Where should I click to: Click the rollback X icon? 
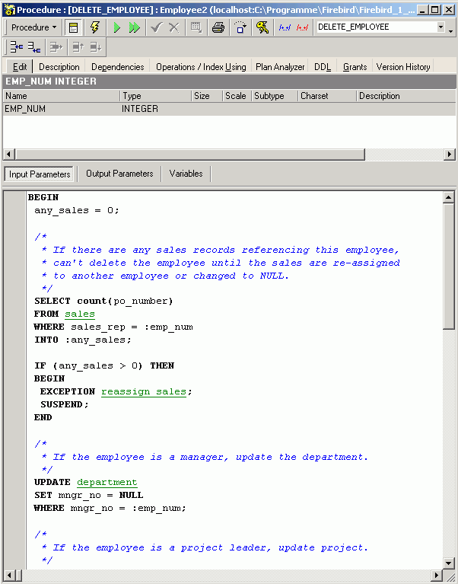(x=173, y=27)
